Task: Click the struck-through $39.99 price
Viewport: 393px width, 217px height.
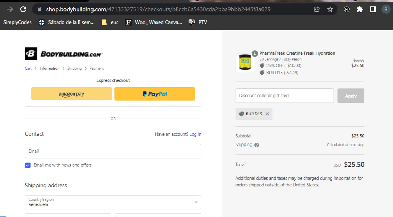Action: [359, 60]
